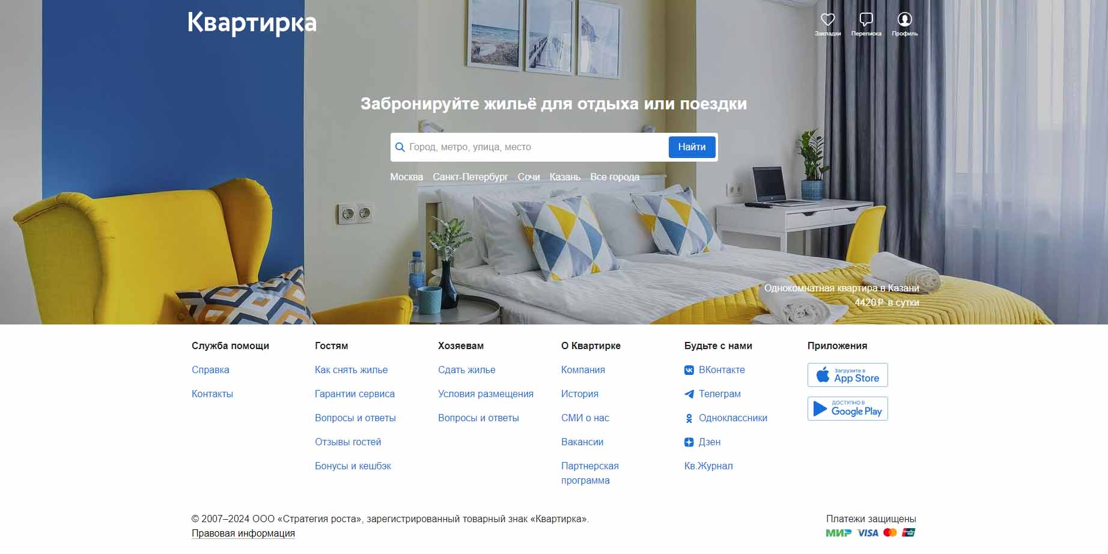The width and height of the screenshot is (1108, 554).
Task: Open the Сдать жилье link
Action: coord(467,370)
